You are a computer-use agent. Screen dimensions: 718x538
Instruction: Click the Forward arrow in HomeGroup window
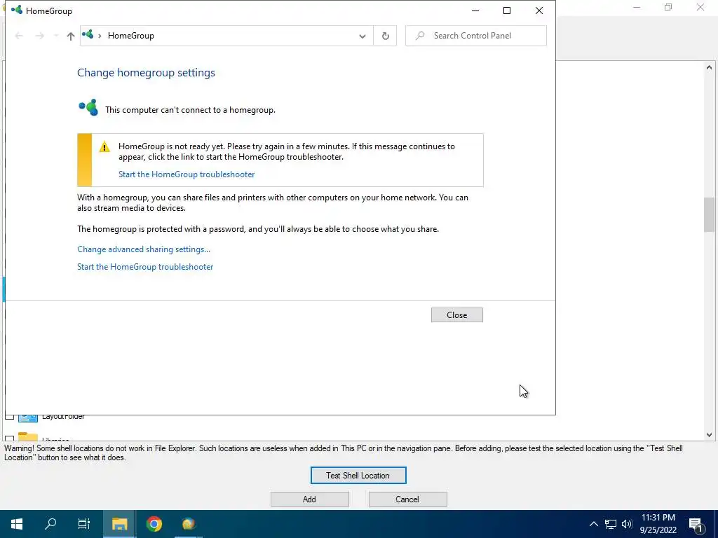pyautogui.click(x=40, y=36)
